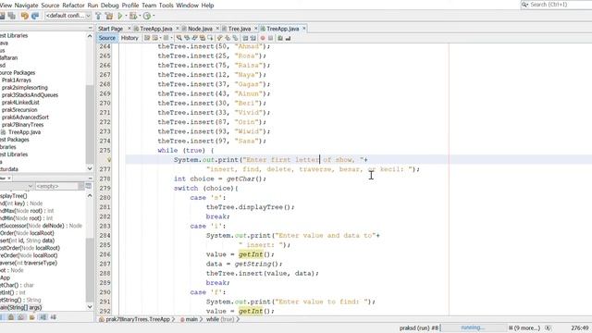Click Shift Line Right icon
Screen dimensions: 592x333
[x=253, y=38]
